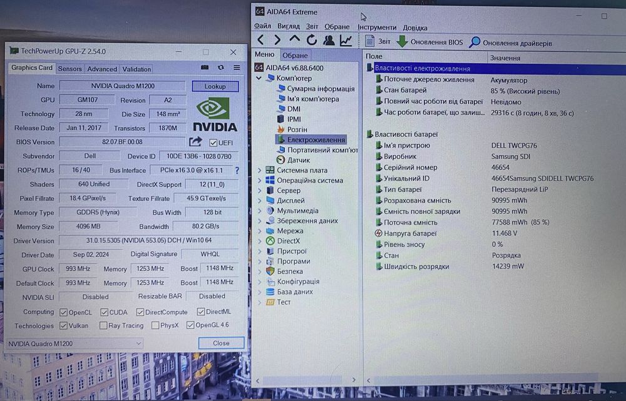The width and height of the screenshot is (626, 401).
Task: Open the Звіт menu in menu bar
Action: (x=312, y=26)
